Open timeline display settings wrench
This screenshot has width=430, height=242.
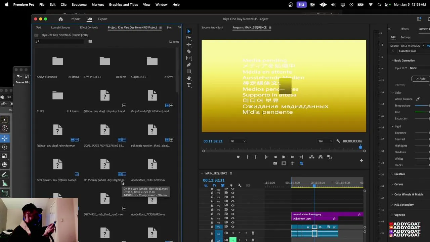click(240, 186)
